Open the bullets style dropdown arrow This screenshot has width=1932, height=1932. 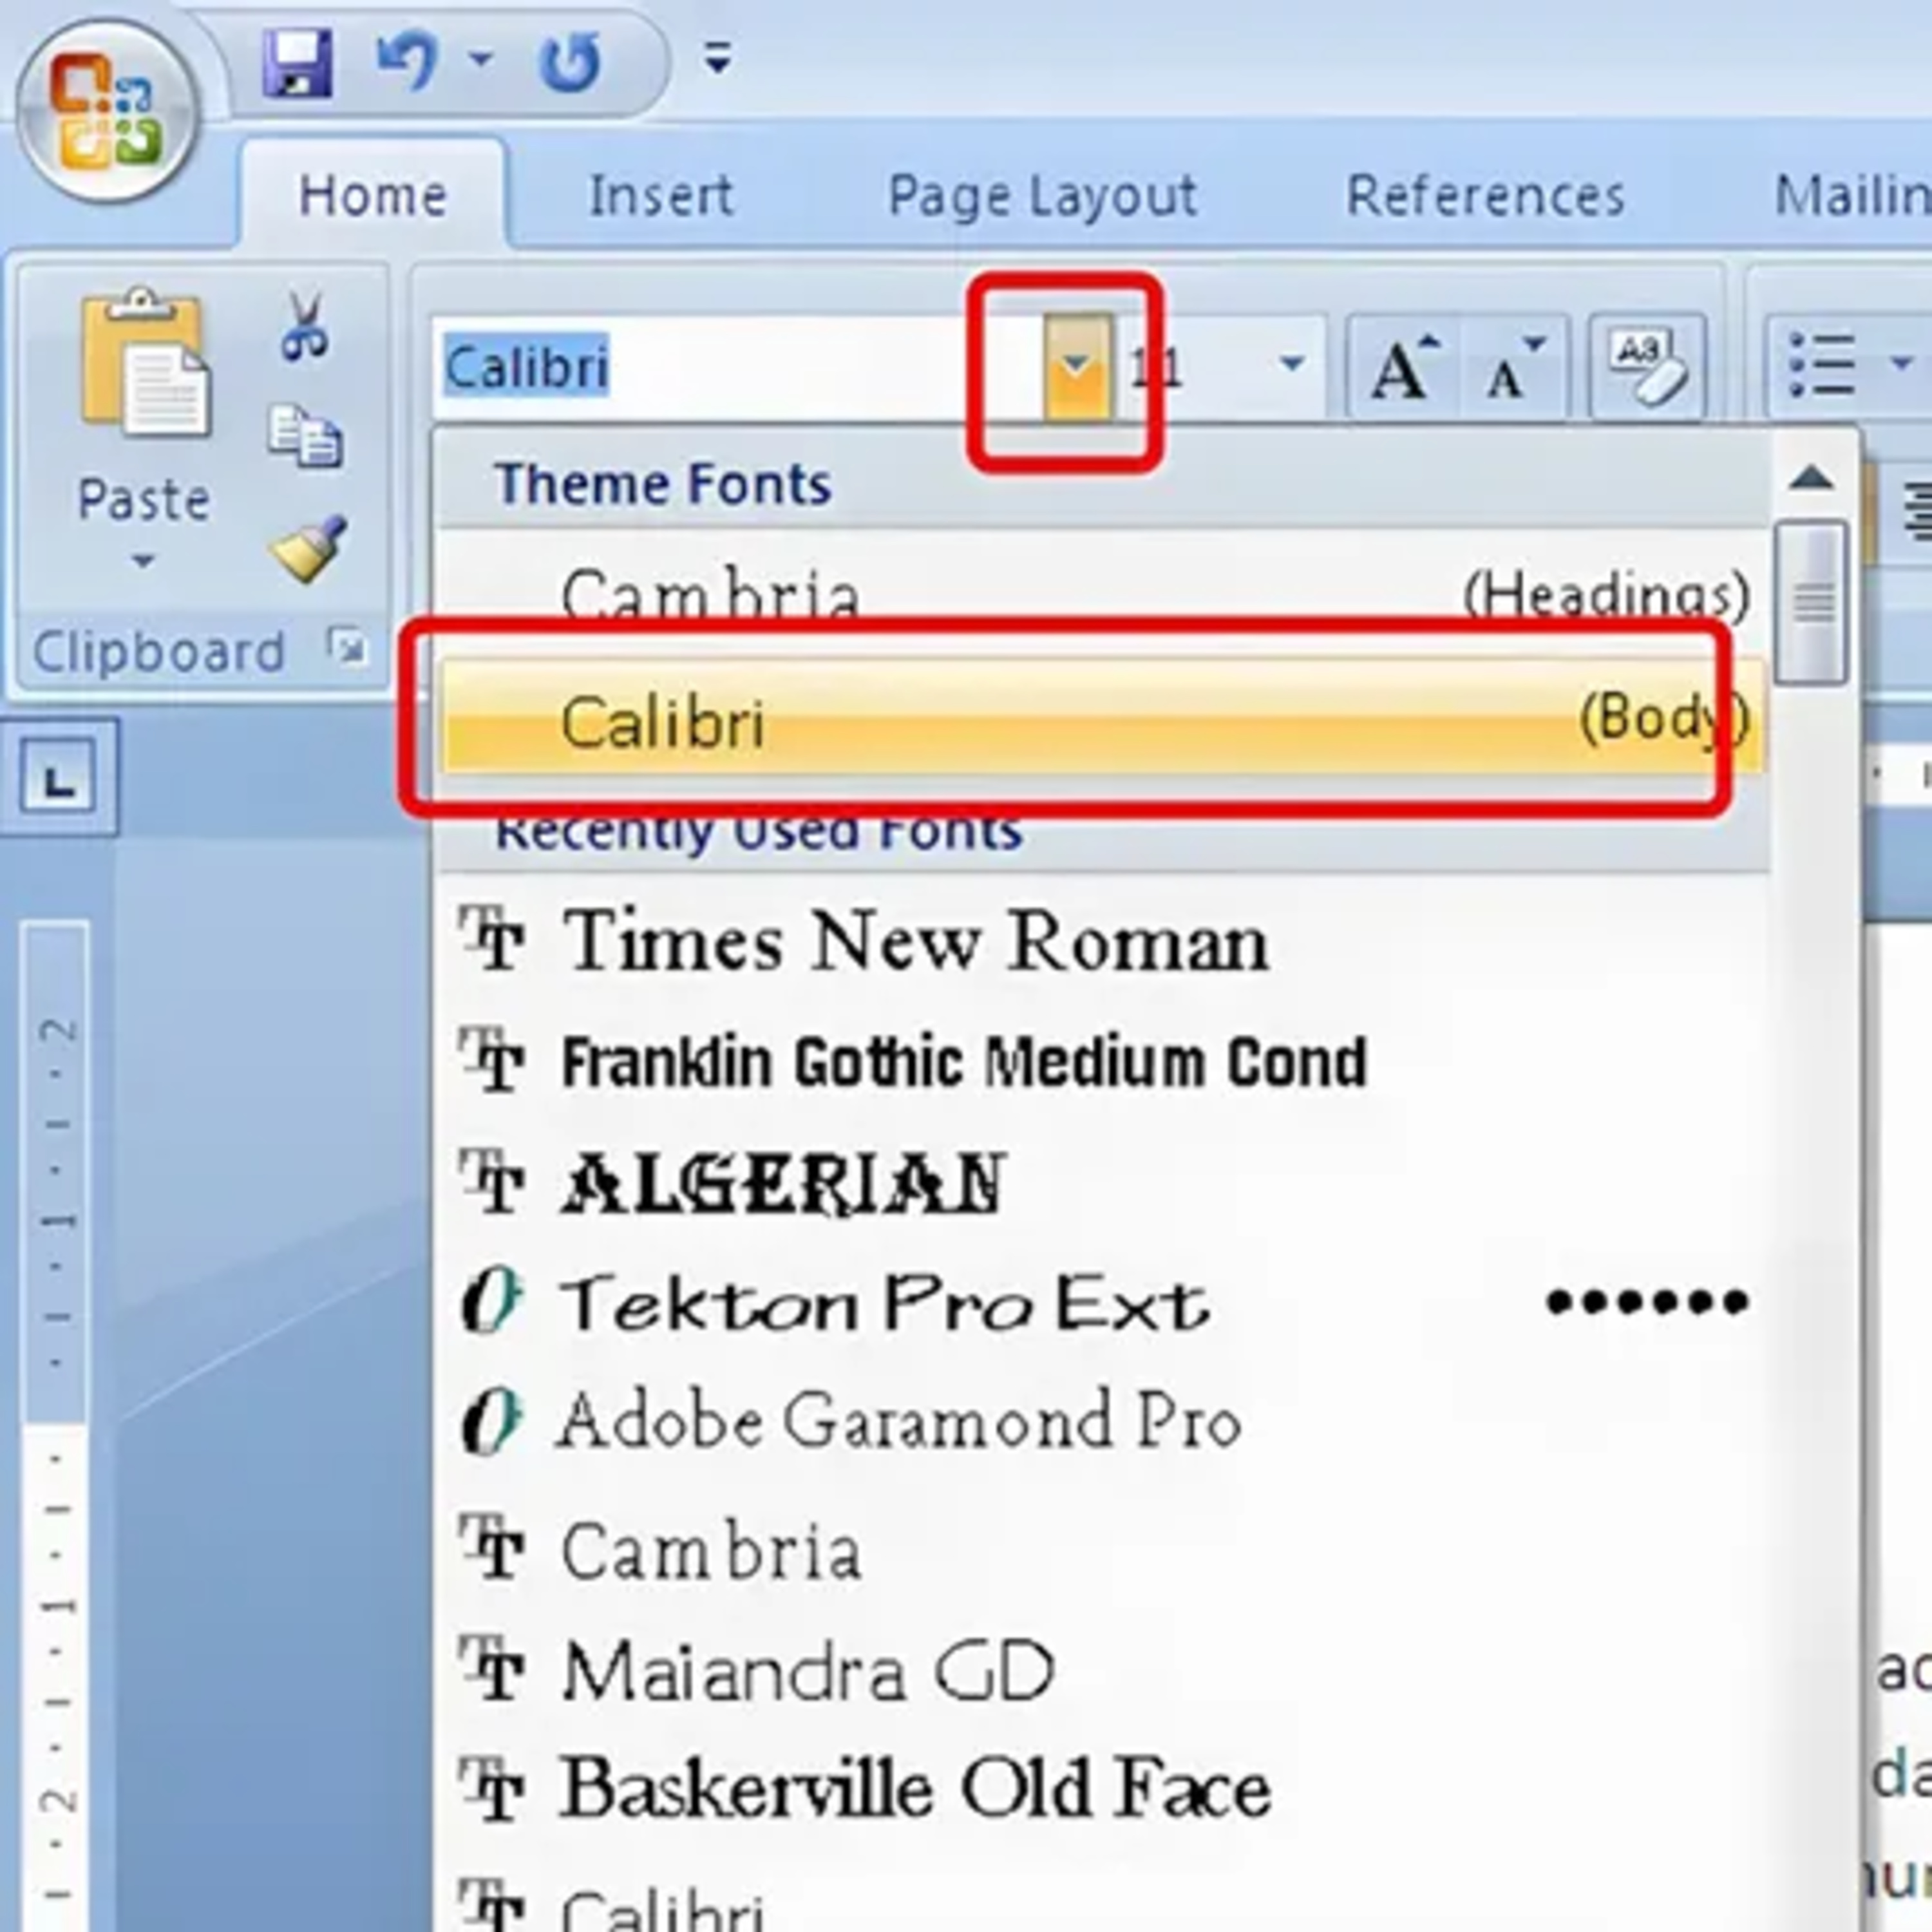[x=1901, y=363]
